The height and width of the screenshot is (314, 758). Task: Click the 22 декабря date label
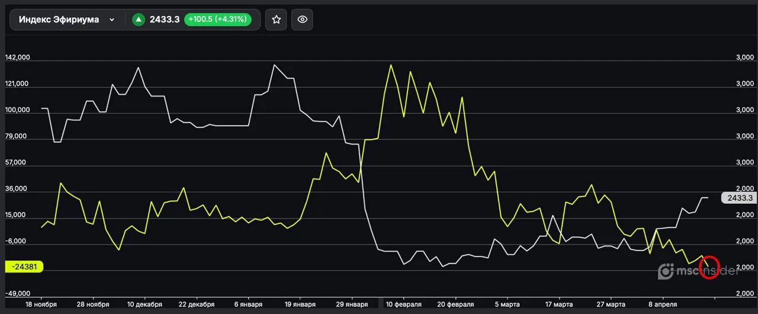(x=196, y=305)
